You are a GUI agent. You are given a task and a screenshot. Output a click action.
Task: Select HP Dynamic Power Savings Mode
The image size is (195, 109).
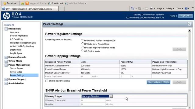point(83,40)
